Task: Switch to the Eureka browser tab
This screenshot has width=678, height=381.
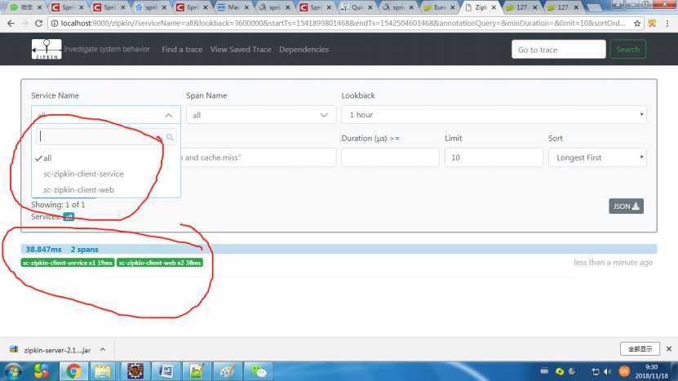Action: pyautogui.click(x=440, y=7)
